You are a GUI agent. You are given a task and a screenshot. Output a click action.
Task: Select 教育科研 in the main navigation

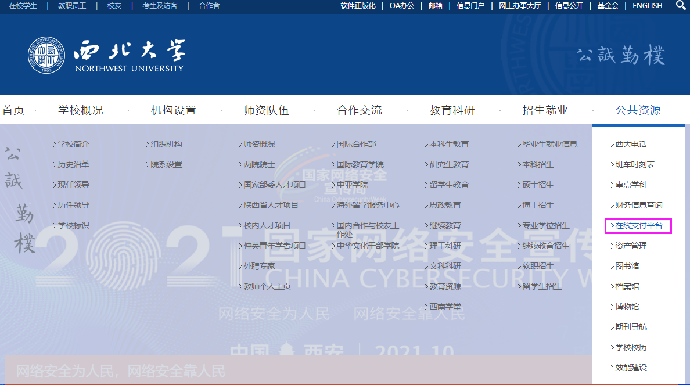pyautogui.click(x=452, y=110)
